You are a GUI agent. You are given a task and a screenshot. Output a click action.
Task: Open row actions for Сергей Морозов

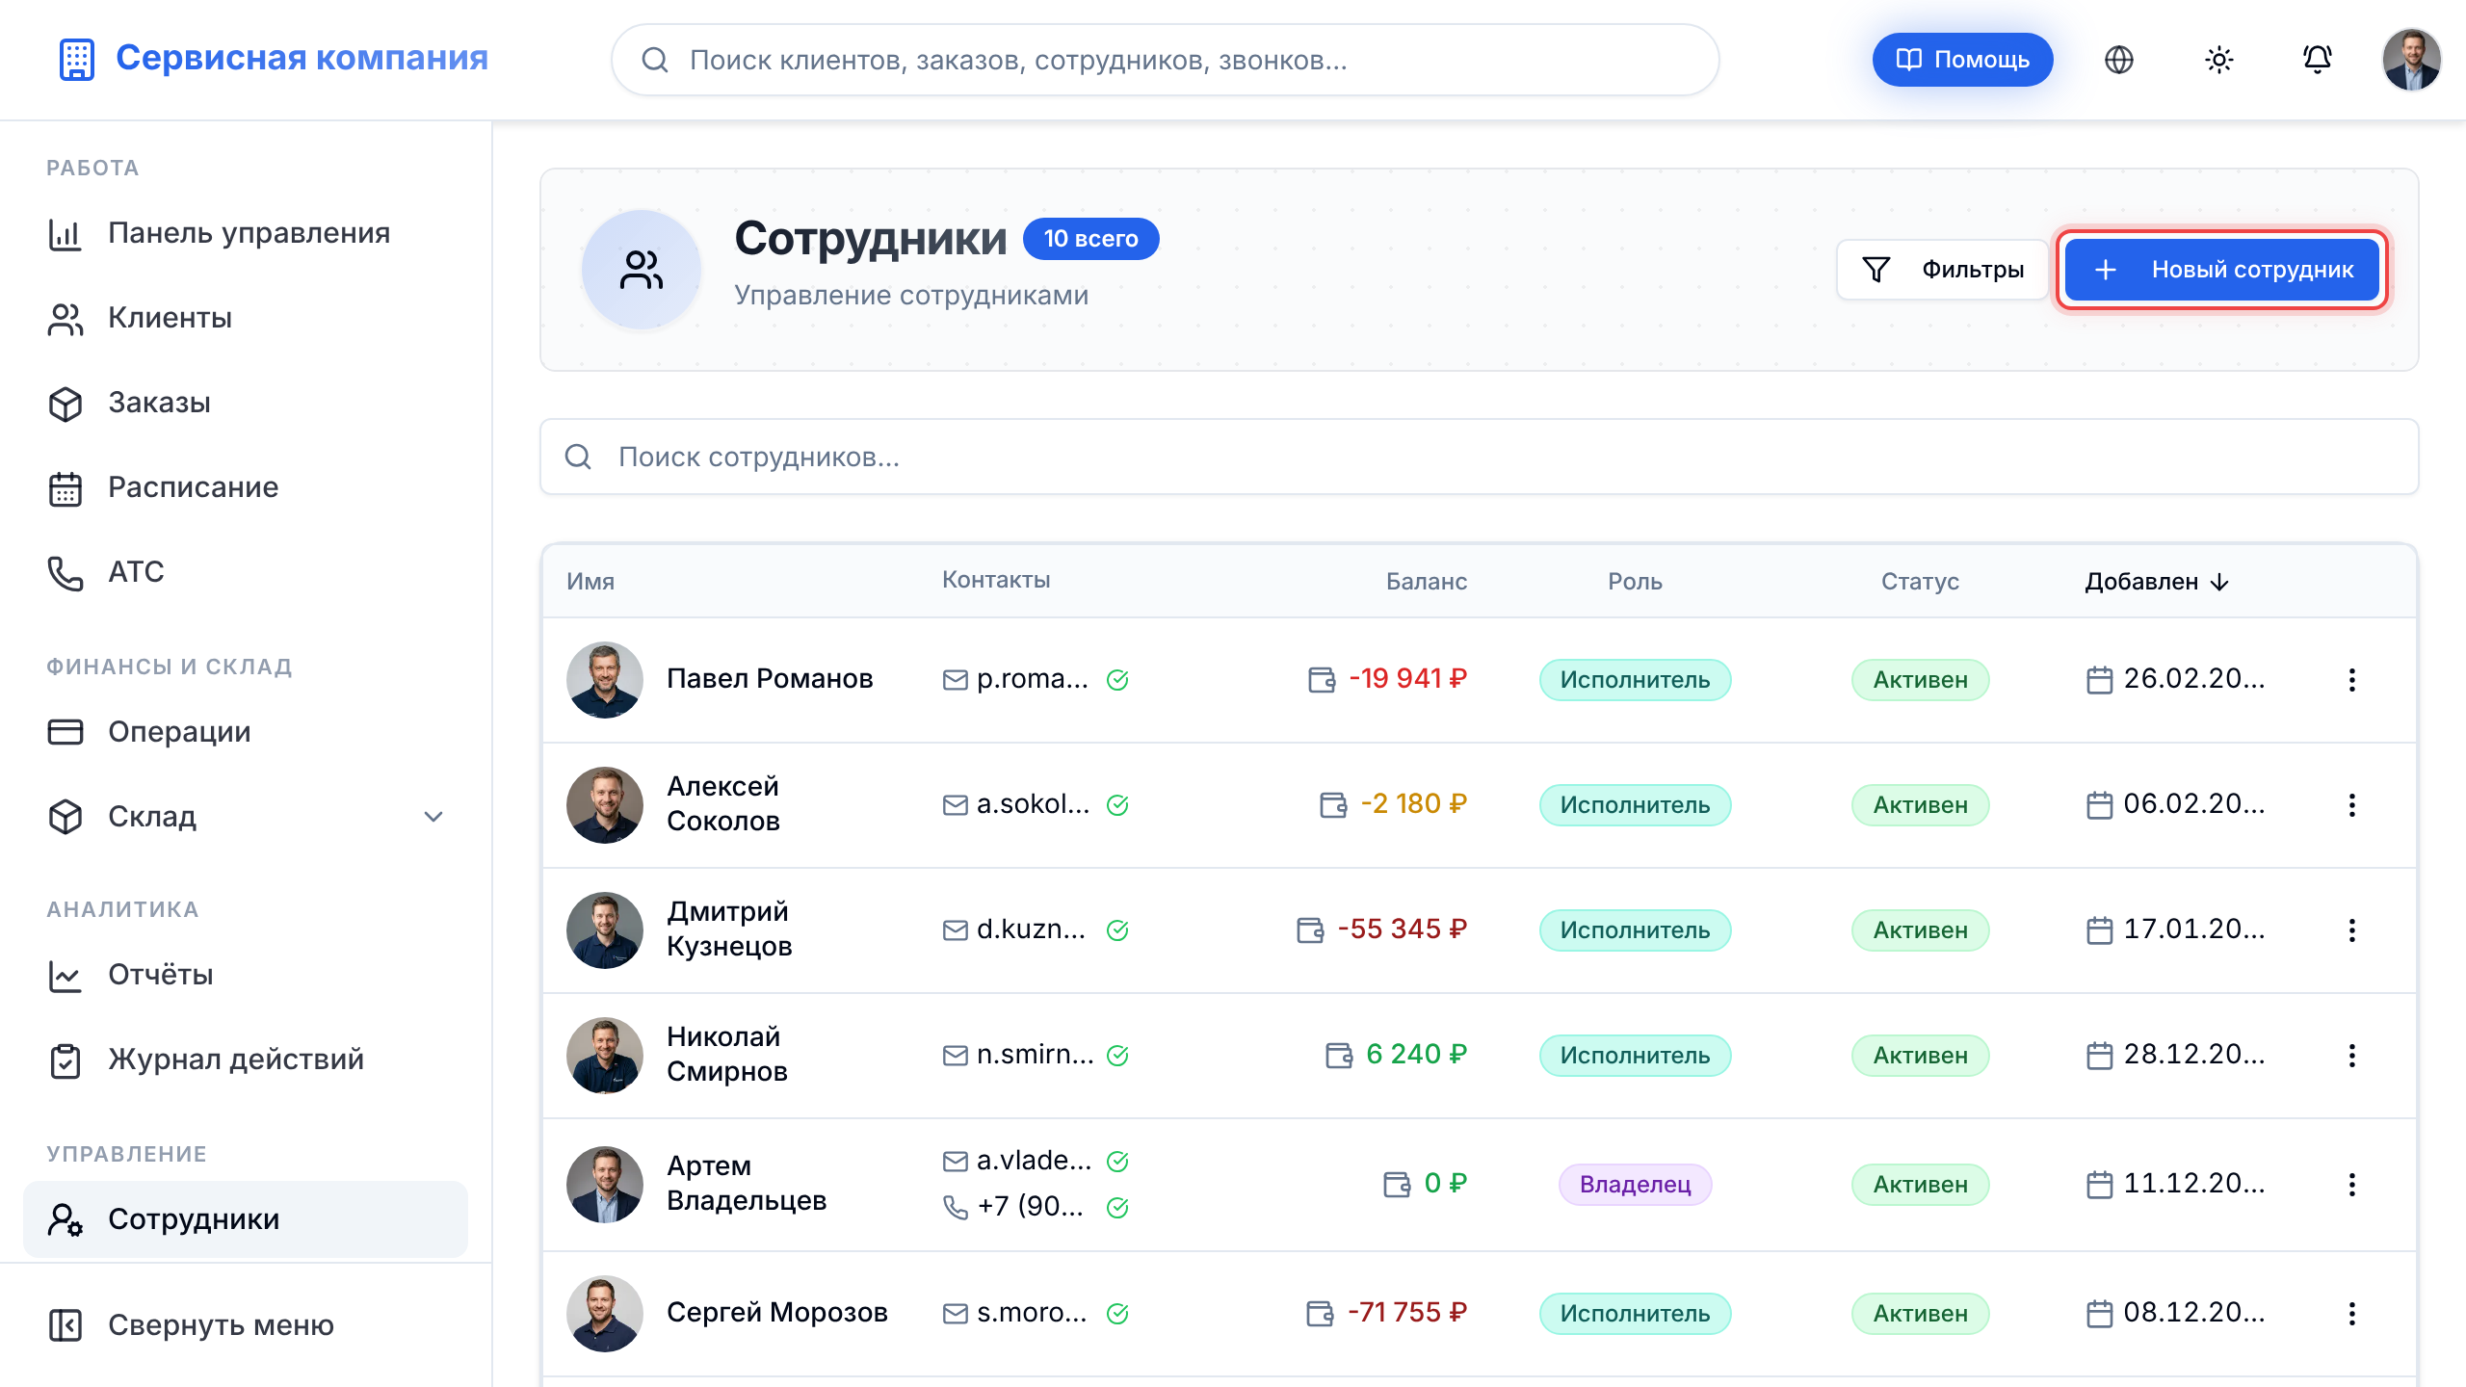[2352, 1314]
